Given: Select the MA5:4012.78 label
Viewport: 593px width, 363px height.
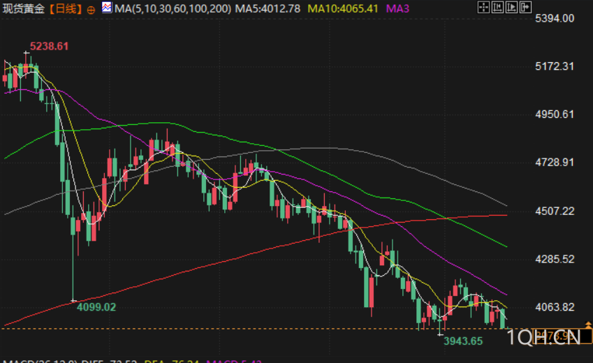Looking at the screenshot, I should (x=268, y=8).
